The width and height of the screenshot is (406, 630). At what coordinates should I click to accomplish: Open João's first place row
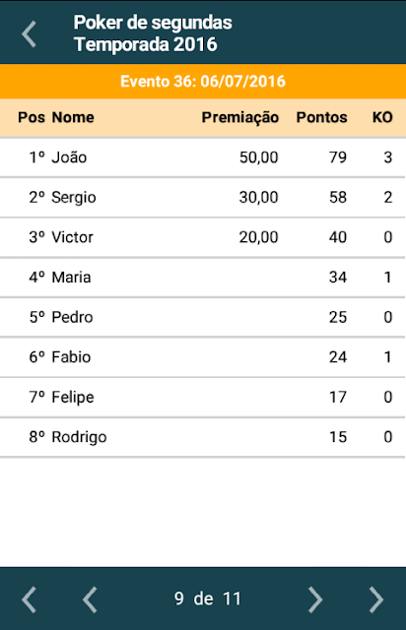click(x=203, y=157)
